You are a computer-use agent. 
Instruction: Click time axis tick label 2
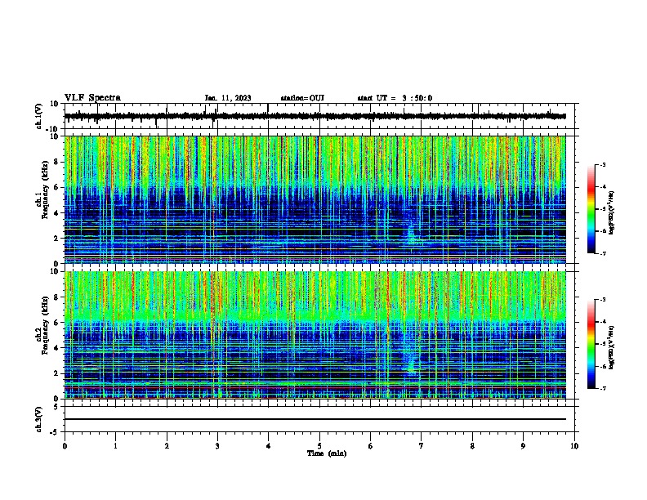coord(167,446)
